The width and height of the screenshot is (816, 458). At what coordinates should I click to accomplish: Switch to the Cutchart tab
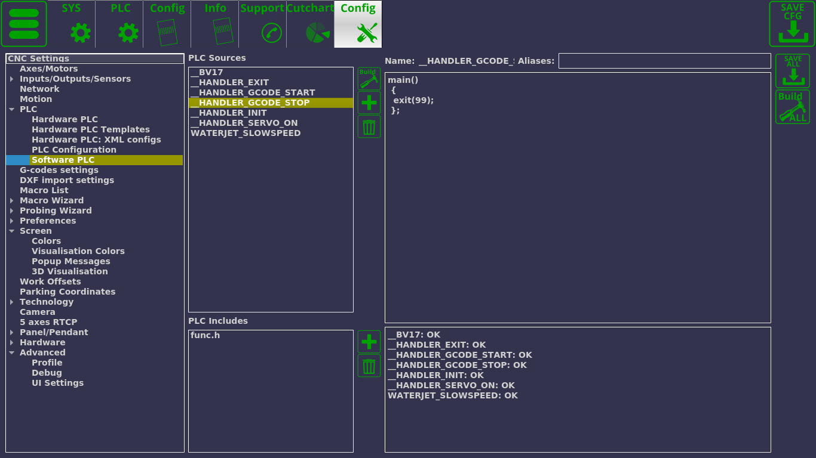coord(310,24)
